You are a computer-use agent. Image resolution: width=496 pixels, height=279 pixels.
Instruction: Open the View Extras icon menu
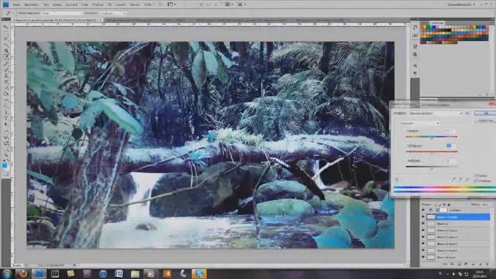pos(171,5)
